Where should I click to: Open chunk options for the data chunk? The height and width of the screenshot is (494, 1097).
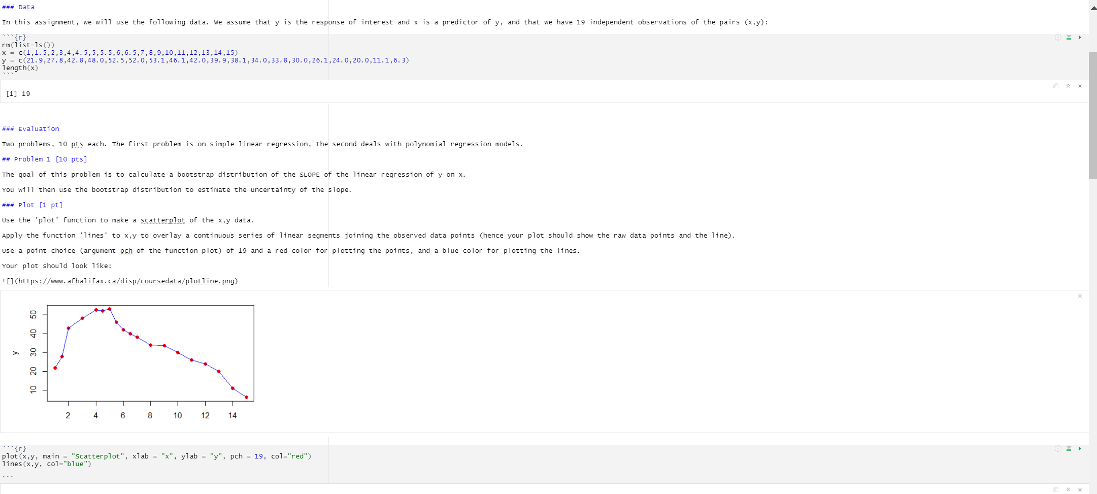point(1057,37)
